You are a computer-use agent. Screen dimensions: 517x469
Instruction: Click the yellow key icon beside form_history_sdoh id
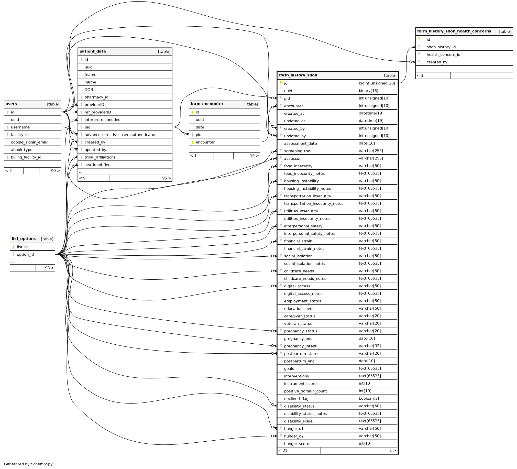coord(281,83)
